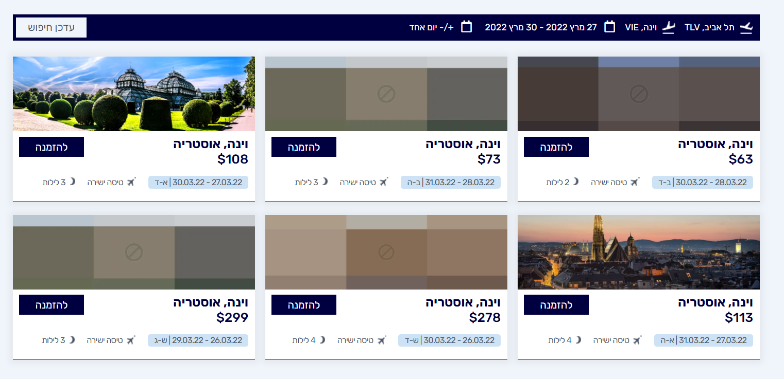Book the $108 Vienna flight with להזמנה
Image resolution: width=784 pixels, height=379 pixels.
52,147
